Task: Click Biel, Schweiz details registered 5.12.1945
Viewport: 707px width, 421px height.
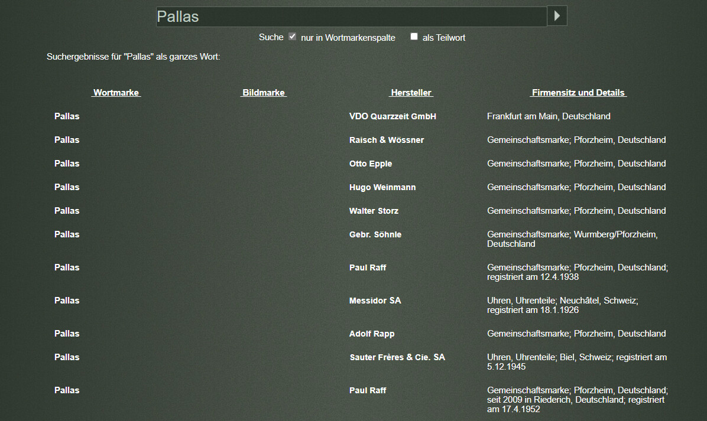Action: pos(577,362)
